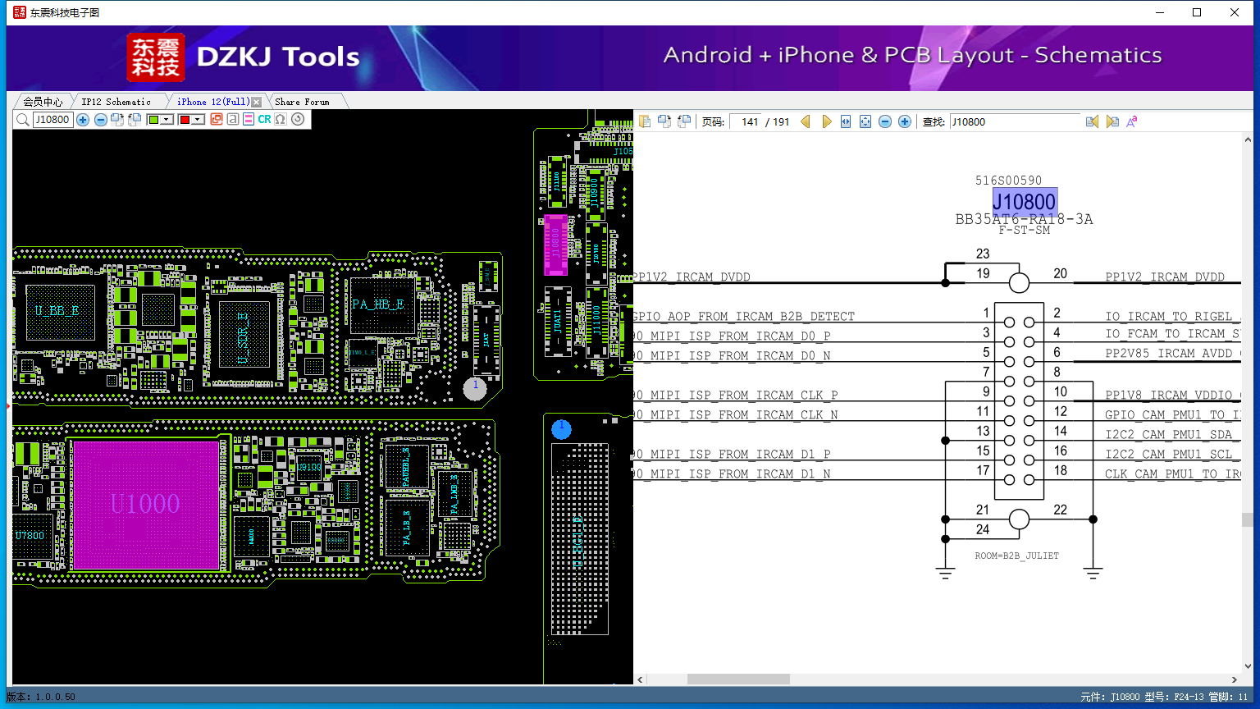Click the U7800 component on PCB

30,536
